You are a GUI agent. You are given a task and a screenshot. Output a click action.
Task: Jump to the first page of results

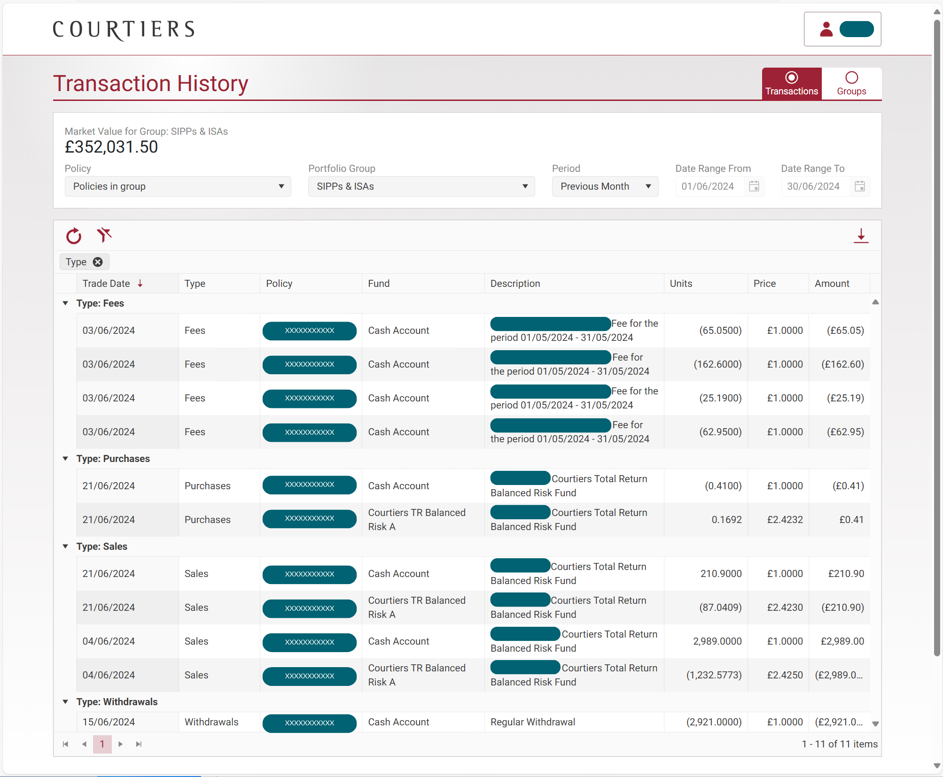click(x=66, y=744)
